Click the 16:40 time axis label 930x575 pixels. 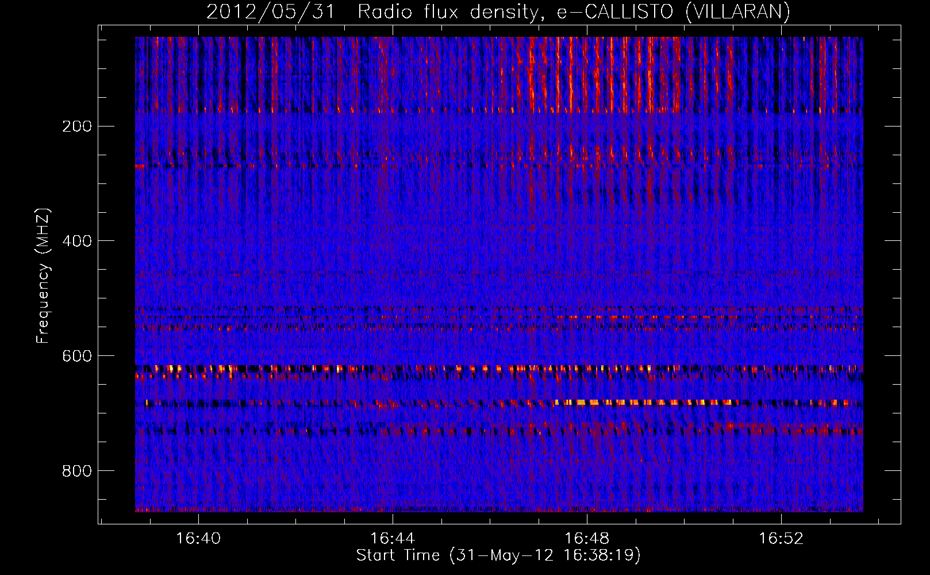click(198, 539)
